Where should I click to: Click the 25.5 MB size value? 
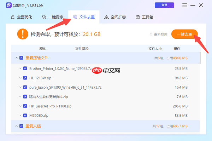pos(181,69)
